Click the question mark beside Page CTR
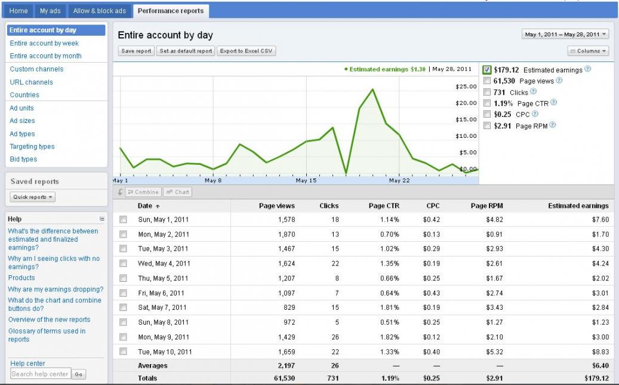The width and height of the screenshot is (619, 385). pos(553,103)
